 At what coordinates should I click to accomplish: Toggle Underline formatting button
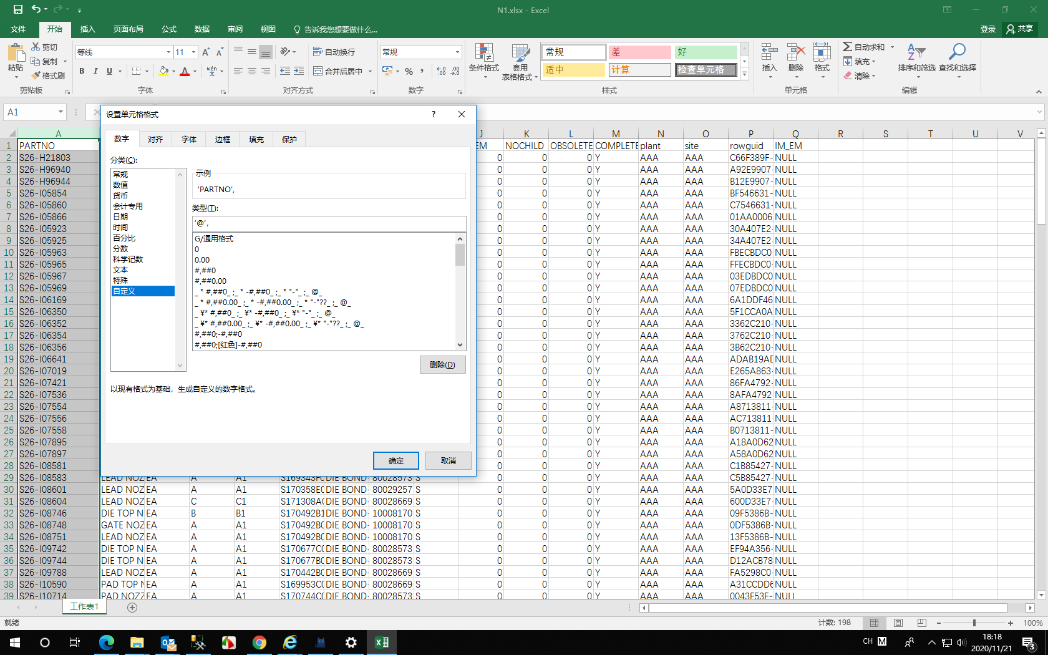[109, 71]
